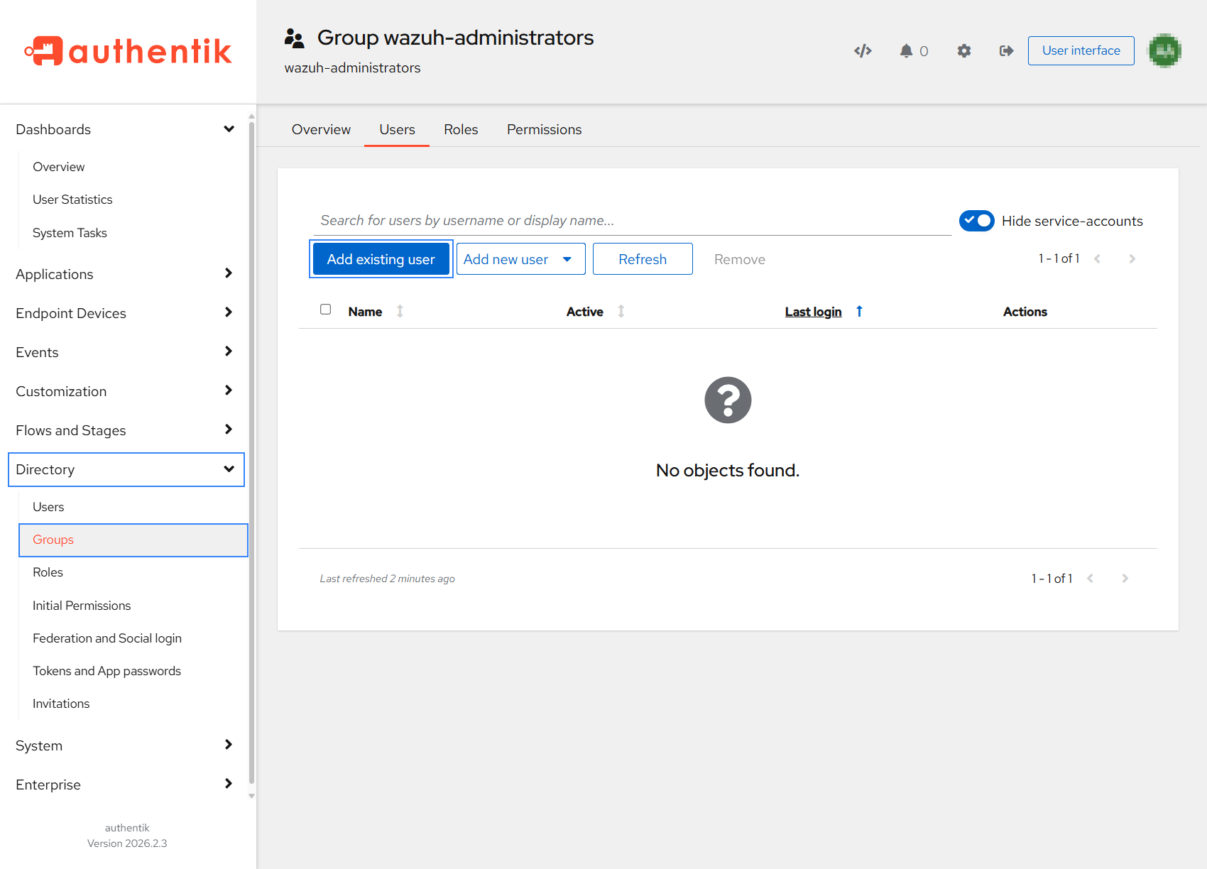Click the Last refreshed 2 minutes ago text

(387, 579)
